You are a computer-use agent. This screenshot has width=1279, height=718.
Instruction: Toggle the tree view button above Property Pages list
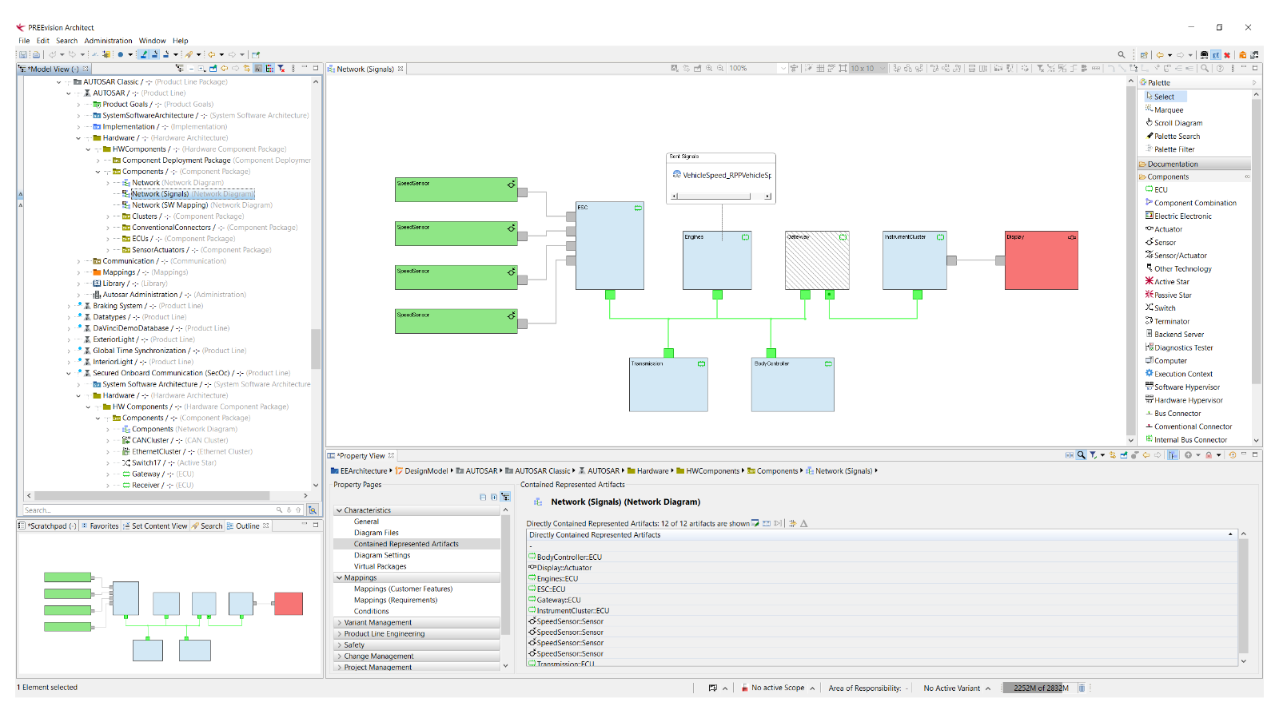(x=505, y=497)
